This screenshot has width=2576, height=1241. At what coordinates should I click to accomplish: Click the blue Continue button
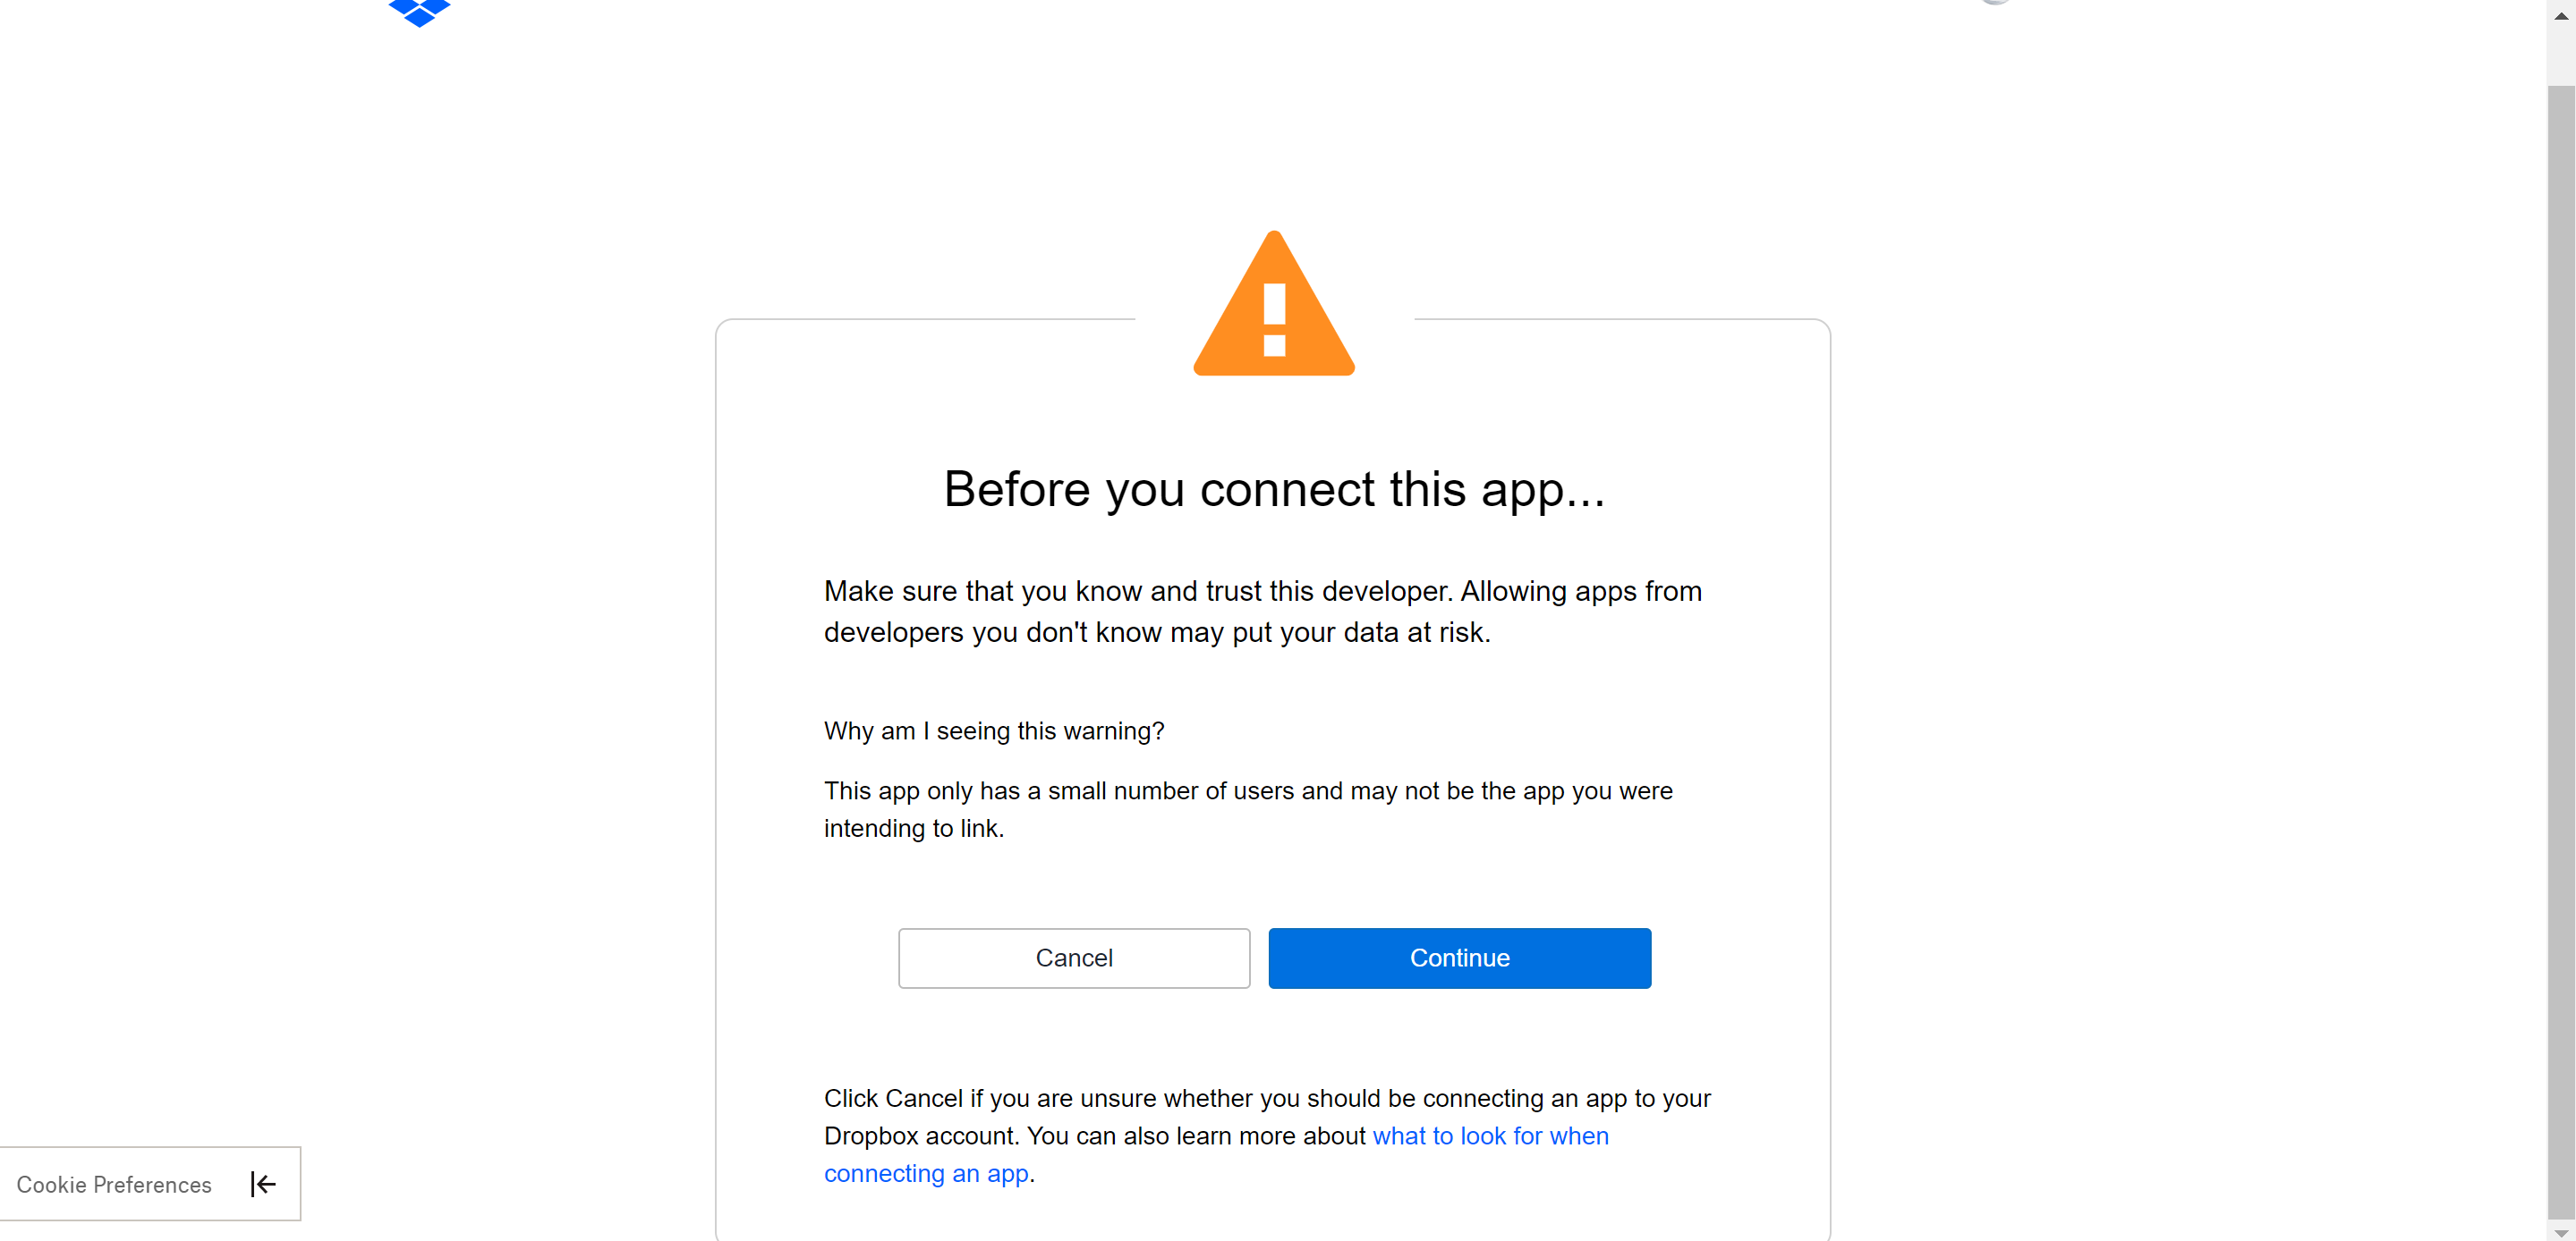coord(1460,958)
